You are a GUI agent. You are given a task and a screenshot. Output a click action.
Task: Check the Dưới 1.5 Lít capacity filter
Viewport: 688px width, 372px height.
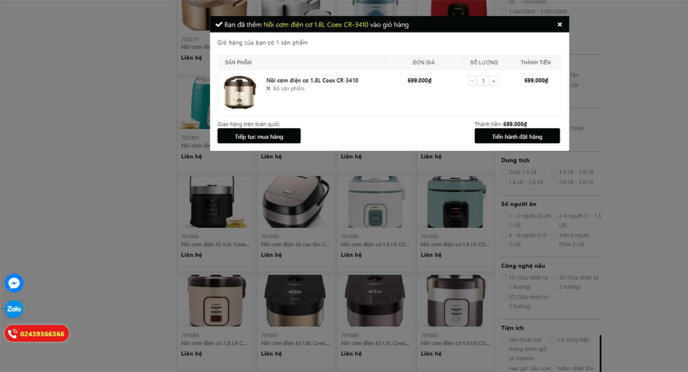[x=504, y=172]
